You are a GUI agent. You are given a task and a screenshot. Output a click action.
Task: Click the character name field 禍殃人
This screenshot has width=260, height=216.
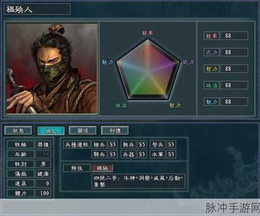(x=37, y=9)
